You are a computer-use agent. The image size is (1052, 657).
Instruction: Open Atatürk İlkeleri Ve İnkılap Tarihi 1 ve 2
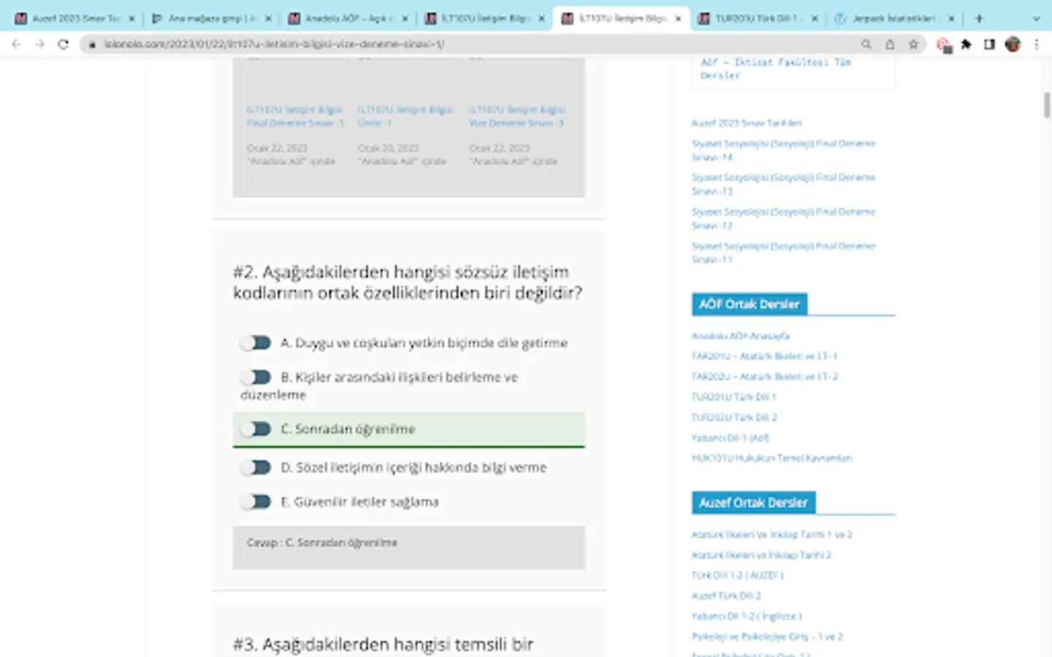(x=772, y=534)
